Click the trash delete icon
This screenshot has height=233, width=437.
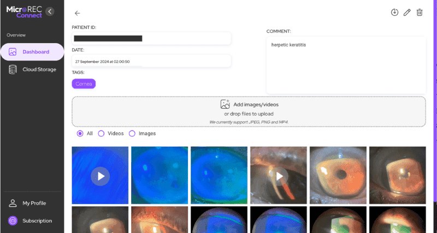[420, 13]
